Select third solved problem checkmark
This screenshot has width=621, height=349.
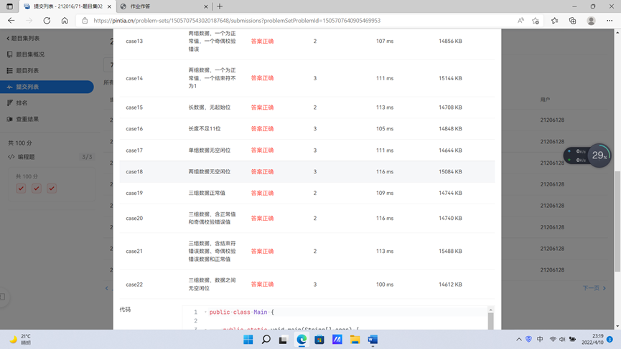pyautogui.click(x=52, y=188)
